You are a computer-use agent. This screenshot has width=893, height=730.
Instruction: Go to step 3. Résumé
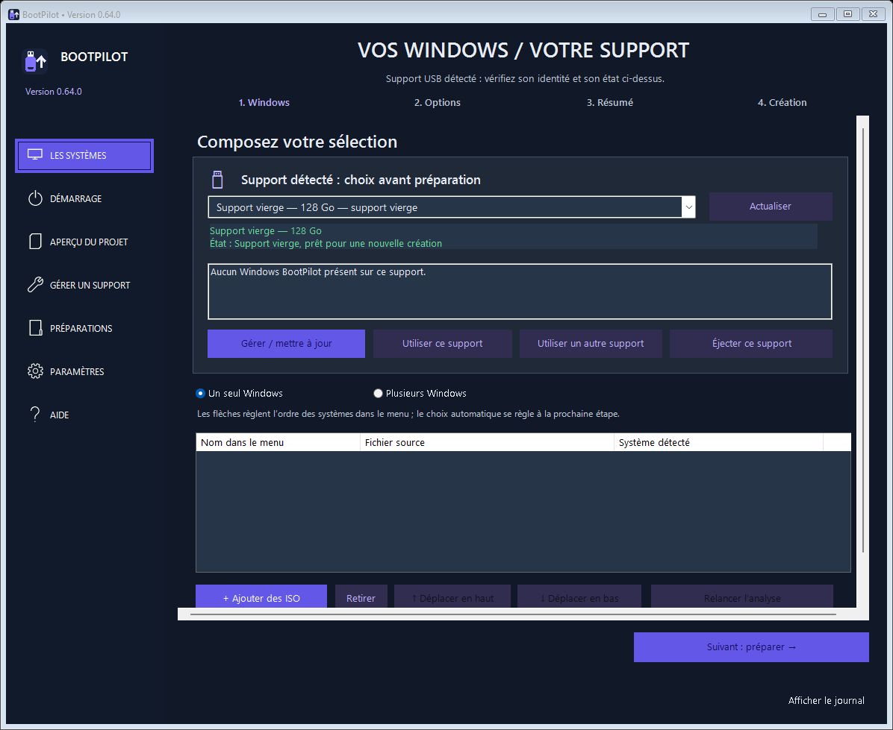tap(610, 103)
